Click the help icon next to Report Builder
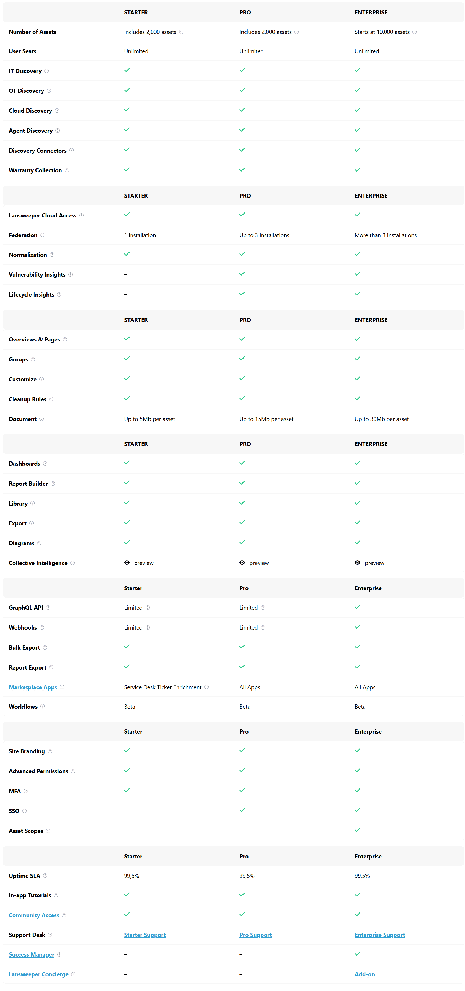Screen dimensions: 465x991 pos(53,483)
